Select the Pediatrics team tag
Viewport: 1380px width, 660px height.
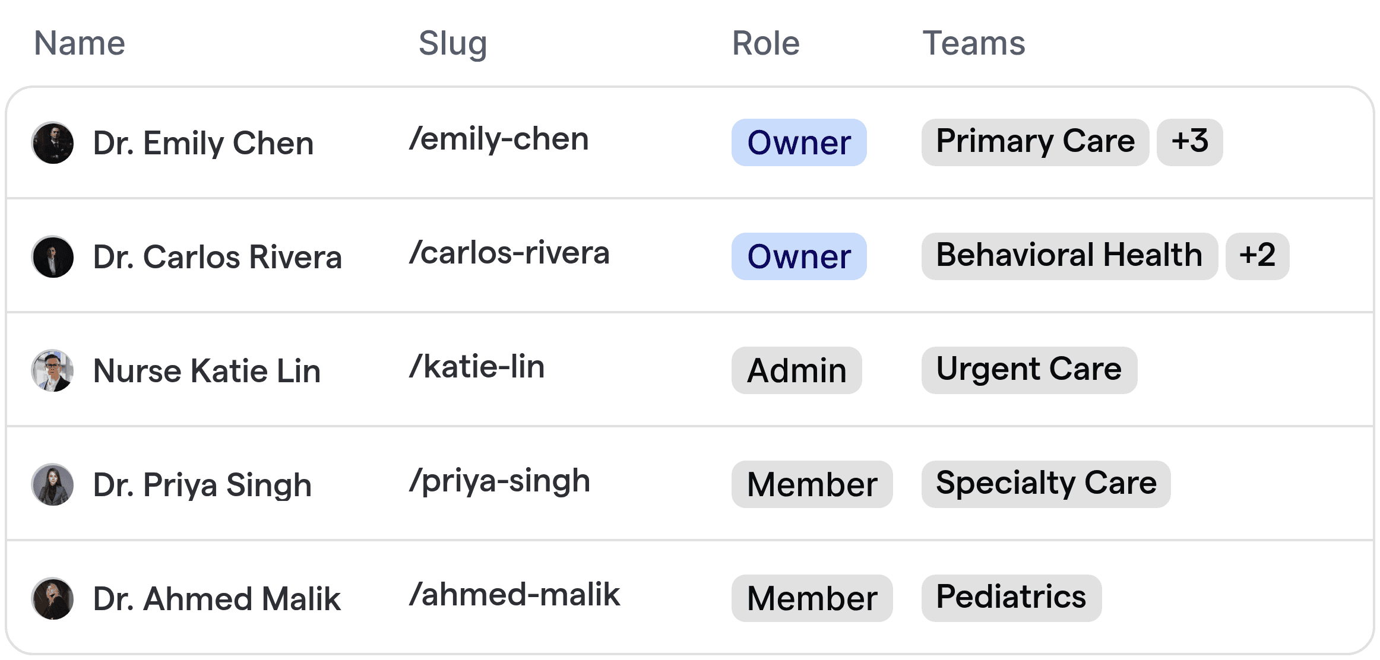1011,598
